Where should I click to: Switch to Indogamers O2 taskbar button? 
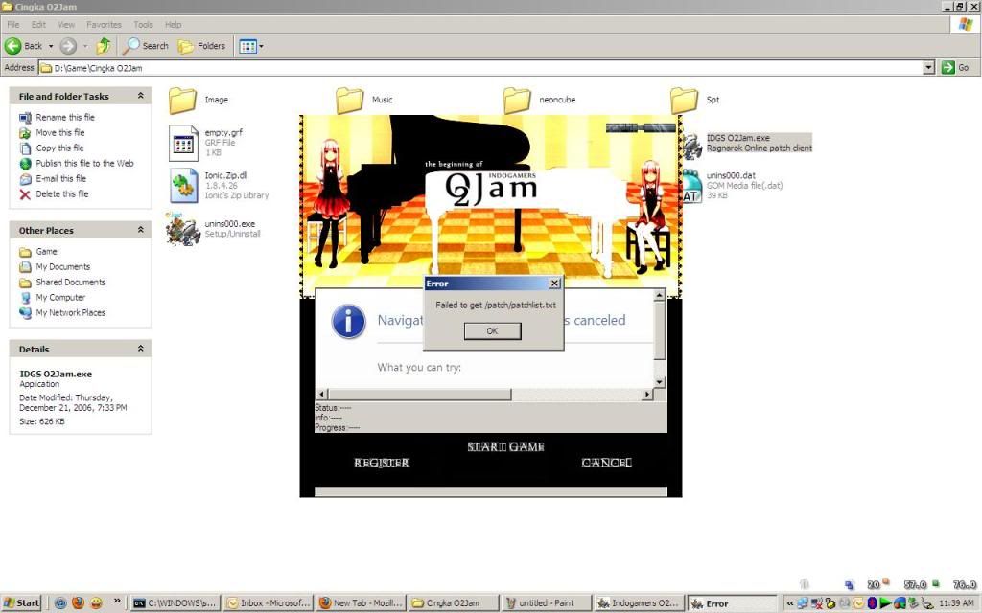[x=639, y=603]
